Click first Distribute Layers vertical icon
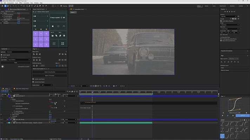Image resolution: width=250 pixels, height=140 pixels. click(x=34, y=60)
